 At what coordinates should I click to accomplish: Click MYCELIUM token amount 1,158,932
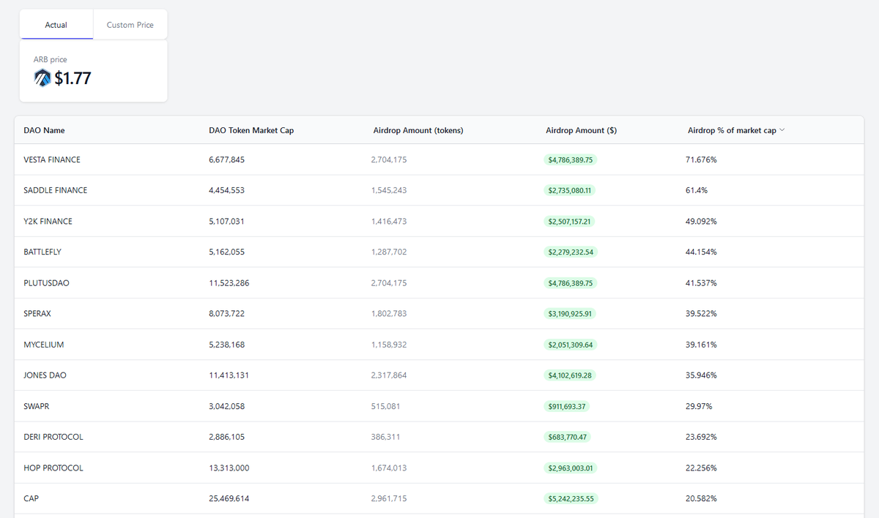click(389, 345)
